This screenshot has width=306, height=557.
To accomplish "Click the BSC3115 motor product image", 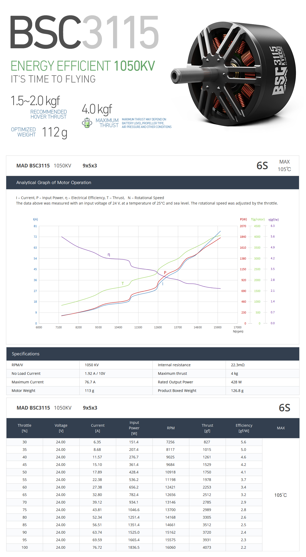I will click(x=234, y=74).
